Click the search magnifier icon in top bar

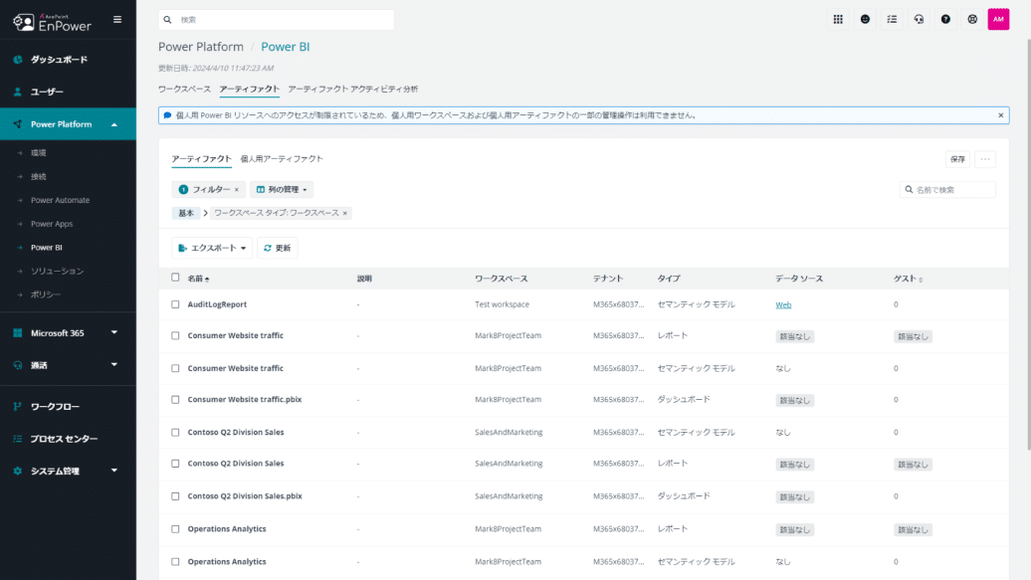point(167,20)
